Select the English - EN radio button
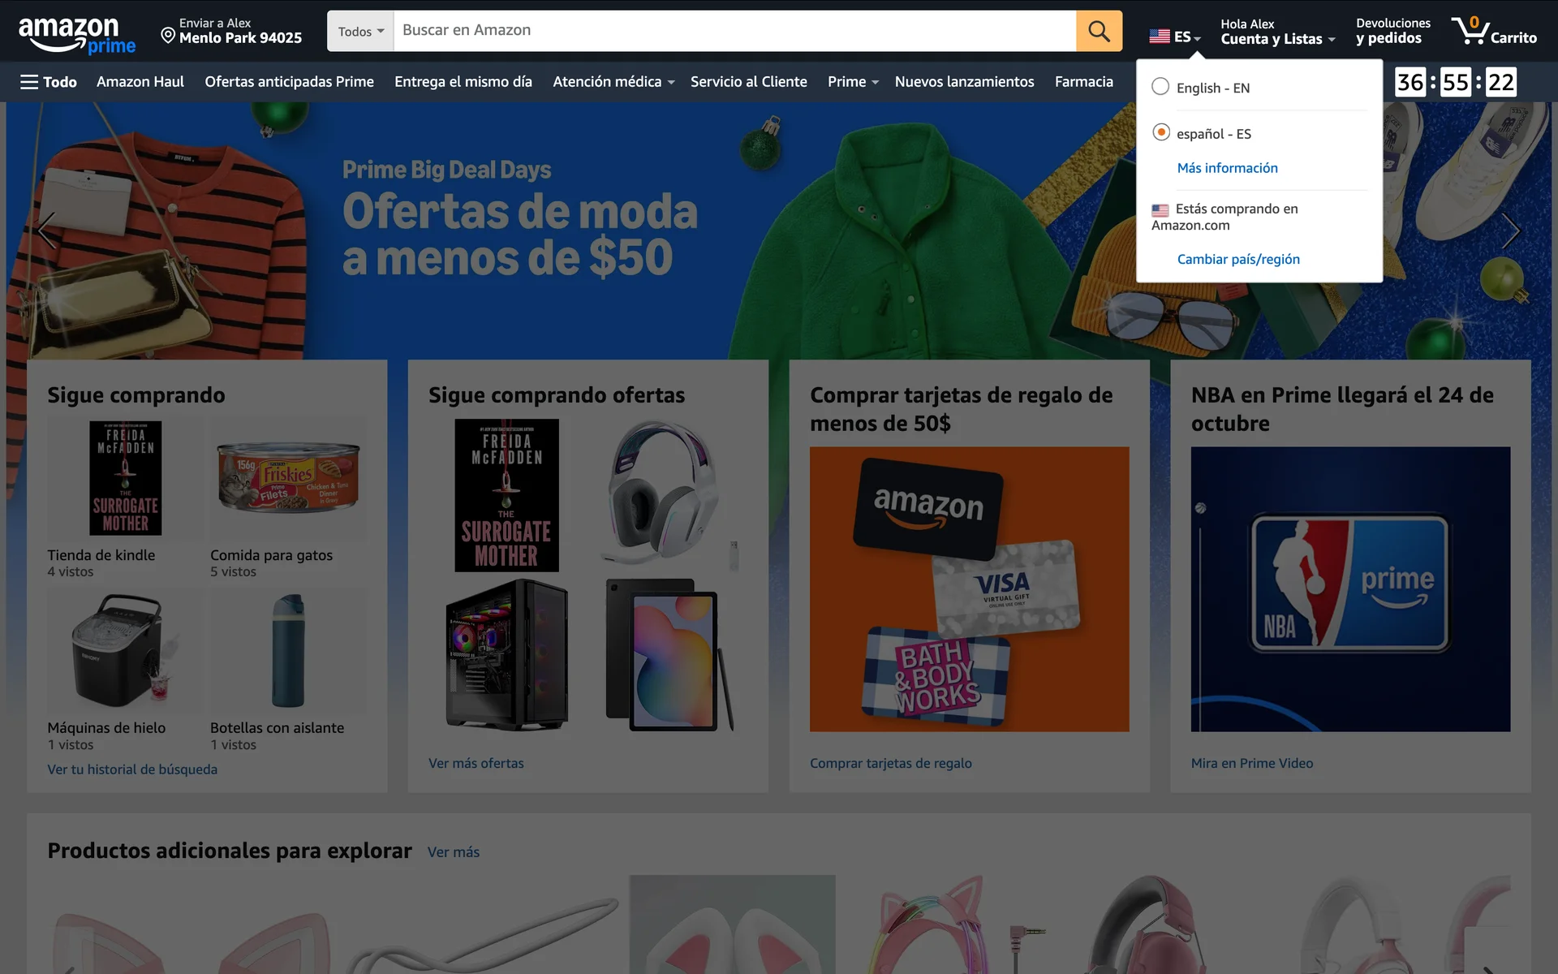1558x974 pixels. pyautogui.click(x=1160, y=87)
